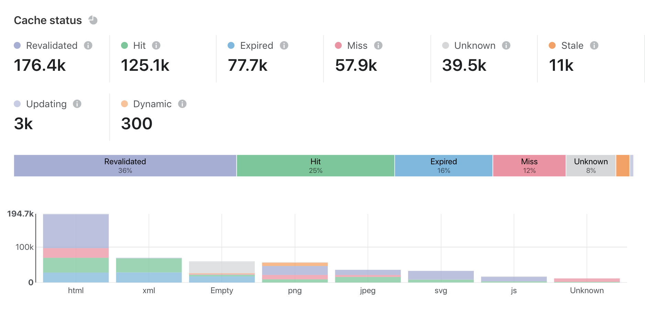Image resolution: width=645 pixels, height=310 pixels.
Task: Select the Revalidated 36% bar segment
Action: point(125,166)
